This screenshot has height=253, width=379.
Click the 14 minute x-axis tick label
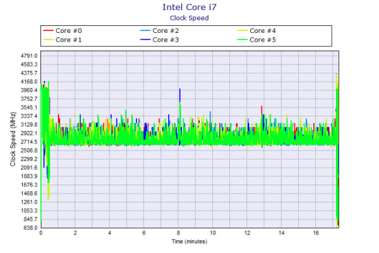pyautogui.click(x=281, y=233)
